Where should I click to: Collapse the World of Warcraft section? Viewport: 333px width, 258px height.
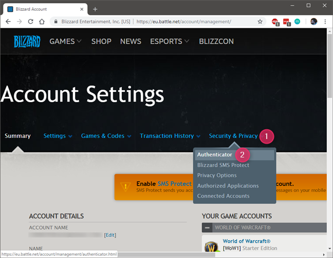coord(207,227)
